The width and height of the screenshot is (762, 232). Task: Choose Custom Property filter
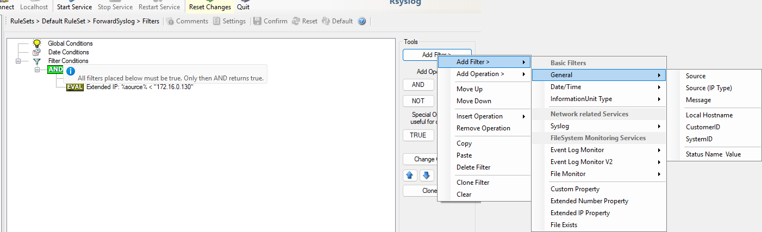click(599, 189)
